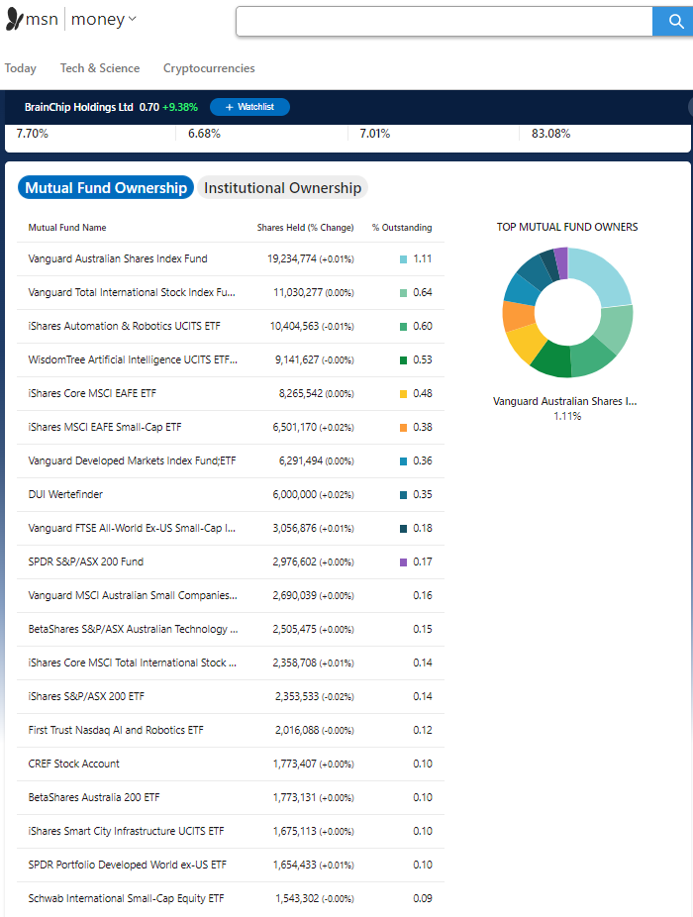Open the Tech & Science tab

(x=100, y=68)
